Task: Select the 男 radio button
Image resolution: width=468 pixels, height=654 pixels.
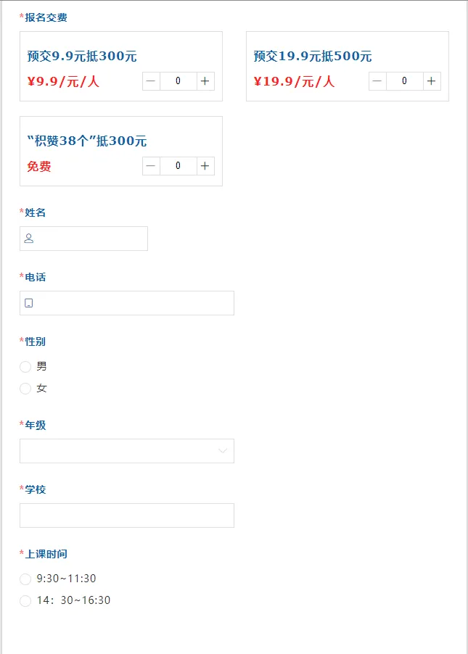Action: click(x=25, y=367)
